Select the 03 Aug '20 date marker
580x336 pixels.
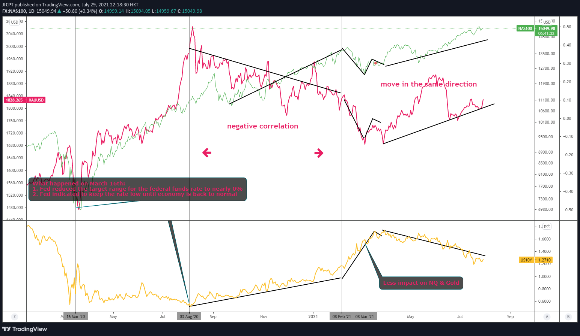click(189, 317)
